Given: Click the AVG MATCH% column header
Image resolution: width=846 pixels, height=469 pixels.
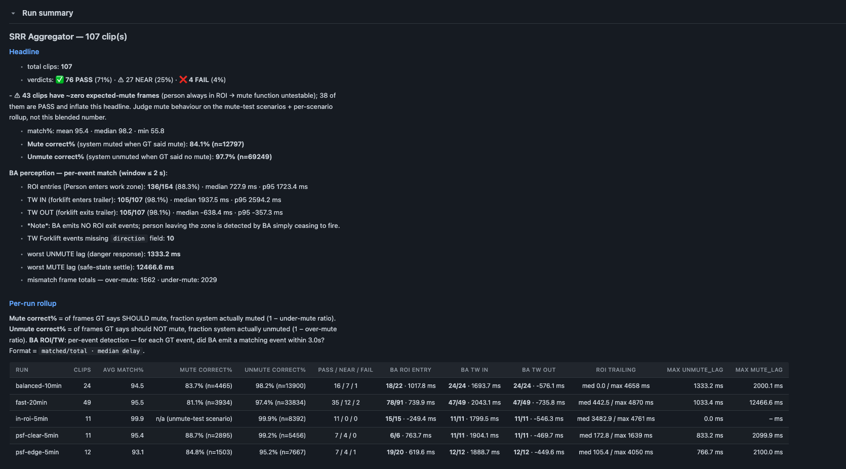Looking at the screenshot, I should [124, 370].
